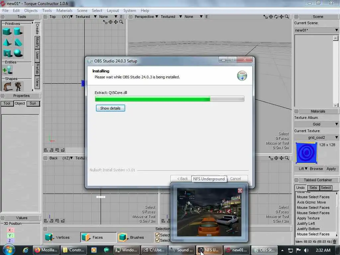Click Cancel in OBS Studio Setup
The height and width of the screenshot is (255, 340).
pyautogui.click(x=235, y=179)
